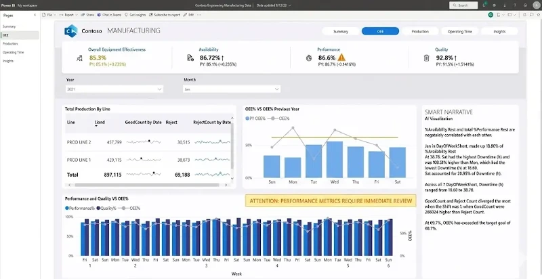Click Share in the toolbar

pyautogui.click(x=87, y=15)
